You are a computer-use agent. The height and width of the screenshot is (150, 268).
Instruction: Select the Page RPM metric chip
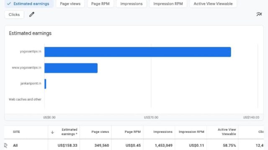pyautogui.click(x=100, y=4)
